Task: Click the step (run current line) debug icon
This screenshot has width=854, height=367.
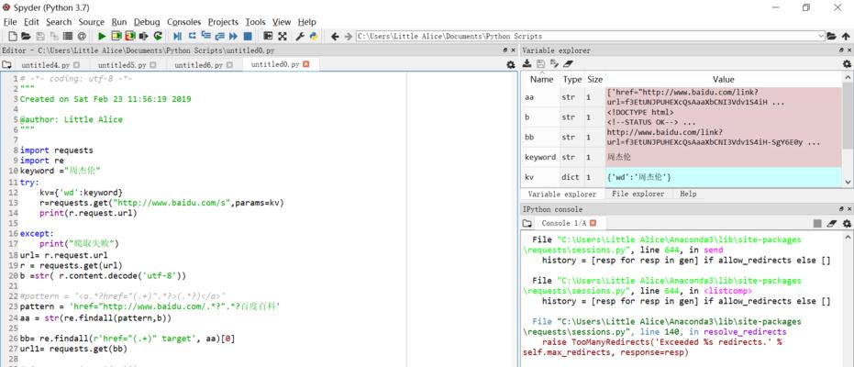Action: [x=193, y=36]
